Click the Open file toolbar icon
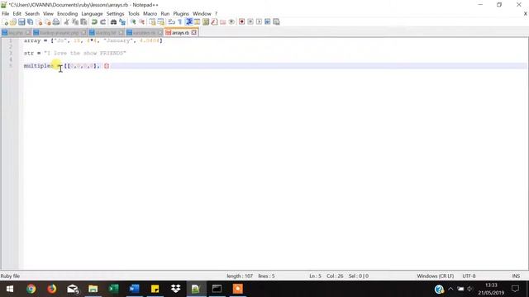 [x=13, y=22]
